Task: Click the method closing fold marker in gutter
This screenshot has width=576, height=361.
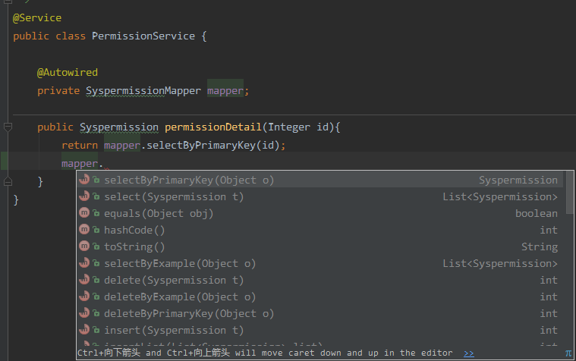Action: (x=8, y=182)
